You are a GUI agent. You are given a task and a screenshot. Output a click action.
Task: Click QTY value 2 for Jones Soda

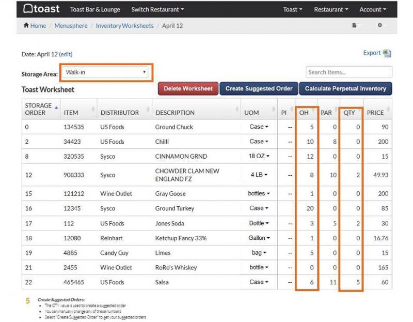coord(358,223)
